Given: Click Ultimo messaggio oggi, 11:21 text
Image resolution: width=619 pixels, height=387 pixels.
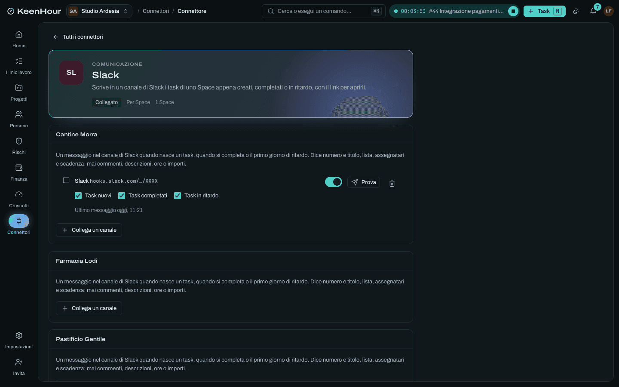Looking at the screenshot, I should click(x=109, y=210).
